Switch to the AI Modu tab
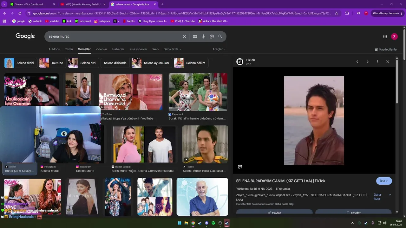Viewport: 406px width, 228px height. (54, 49)
